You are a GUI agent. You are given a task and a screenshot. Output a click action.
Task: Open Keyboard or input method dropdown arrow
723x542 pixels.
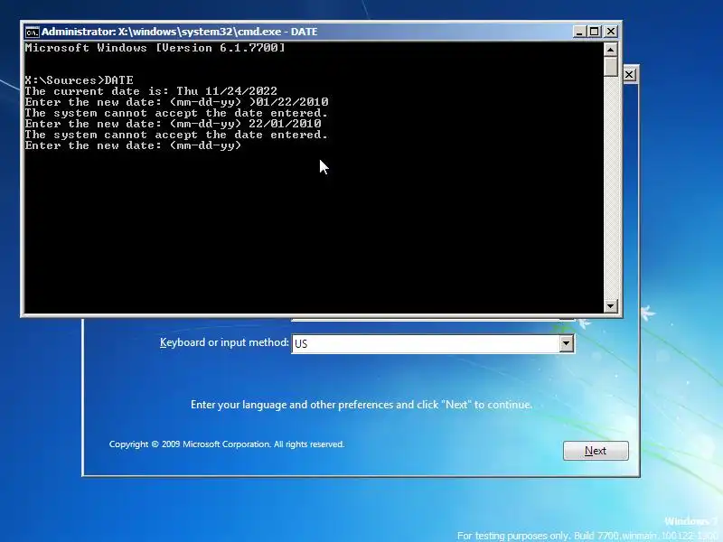point(566,343)
